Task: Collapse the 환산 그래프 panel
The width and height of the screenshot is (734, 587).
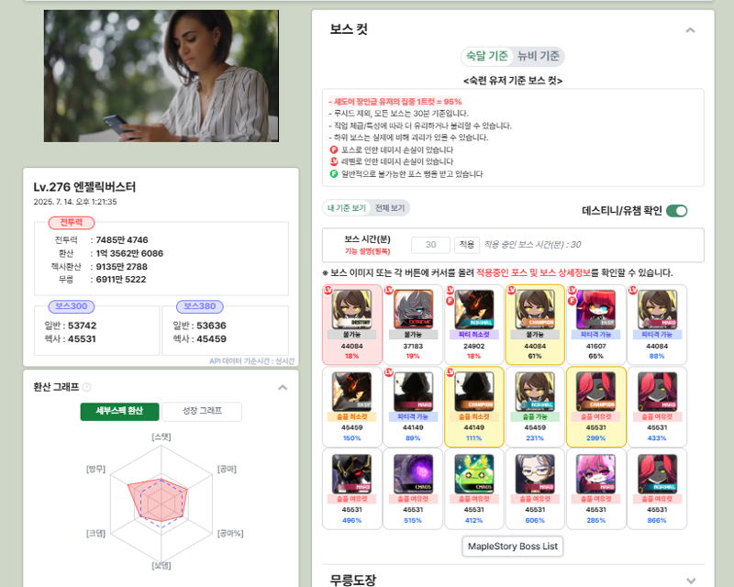Action: pyautogui.click(x=283, y=387)
